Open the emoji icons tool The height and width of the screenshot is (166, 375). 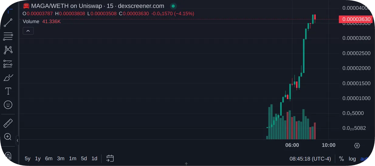(8, 105)
